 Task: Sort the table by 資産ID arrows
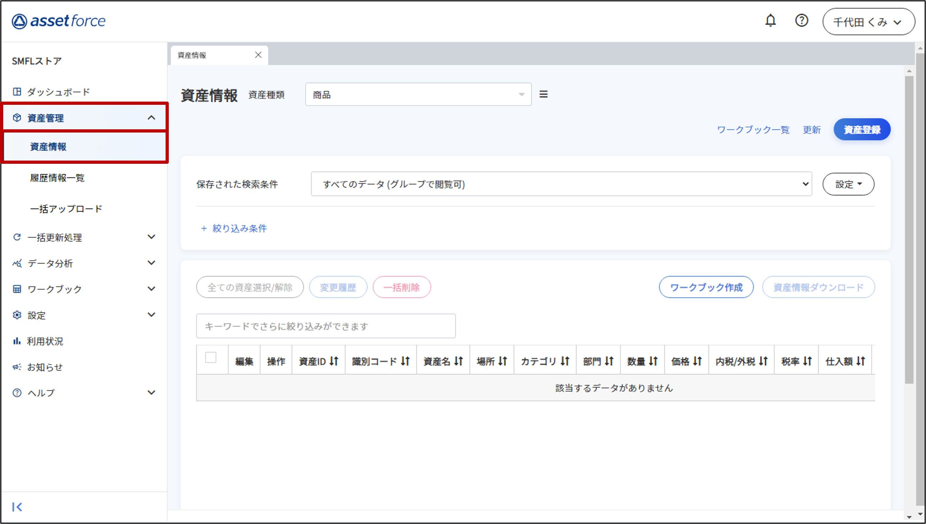coord(334,361)
